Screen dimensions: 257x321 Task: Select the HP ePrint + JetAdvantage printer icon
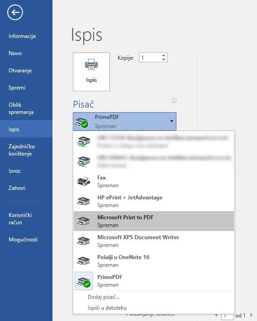click(83, 201)
